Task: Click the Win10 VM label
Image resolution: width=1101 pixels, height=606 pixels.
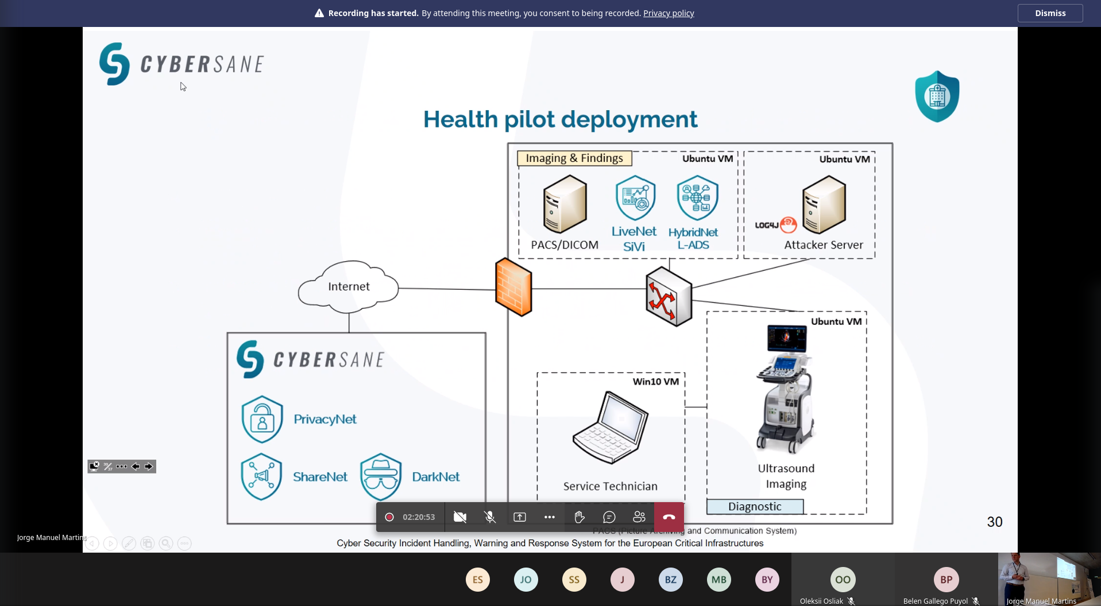Action: coord(656,382)
